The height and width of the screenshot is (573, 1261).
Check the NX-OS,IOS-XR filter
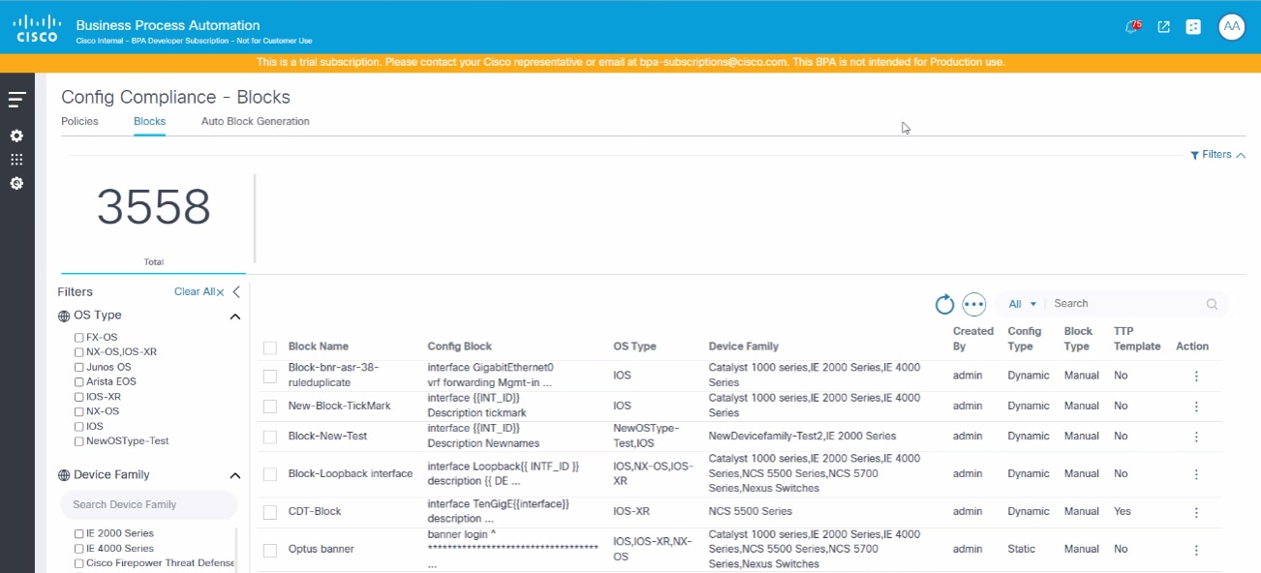pos(79,352)
